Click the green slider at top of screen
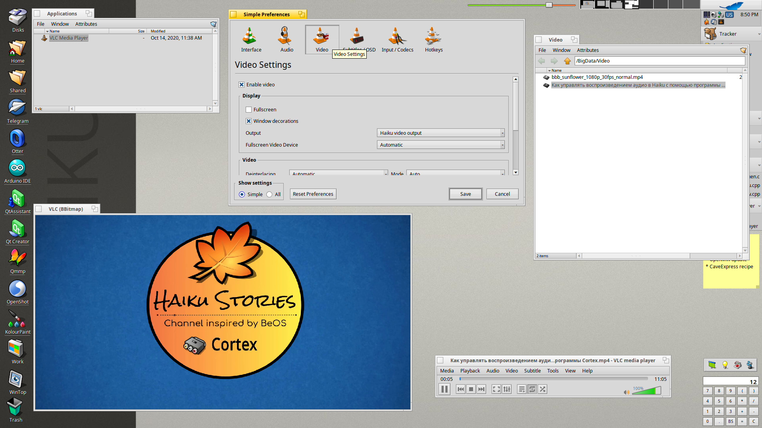Image resolution: width=762 pixels, height=428 pixels. [x=521, y=5]
